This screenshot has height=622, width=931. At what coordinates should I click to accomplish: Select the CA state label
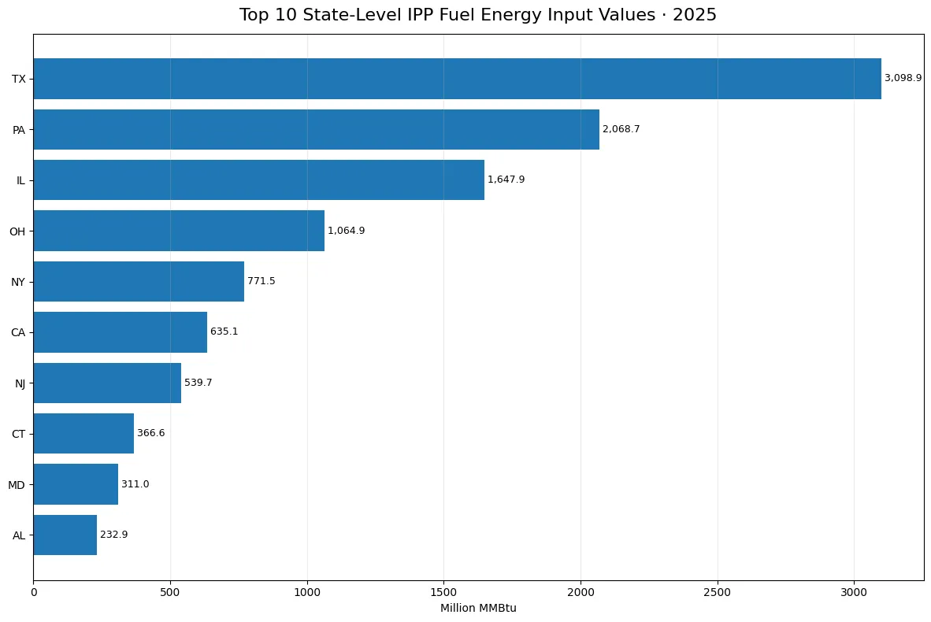coord(18,332)
